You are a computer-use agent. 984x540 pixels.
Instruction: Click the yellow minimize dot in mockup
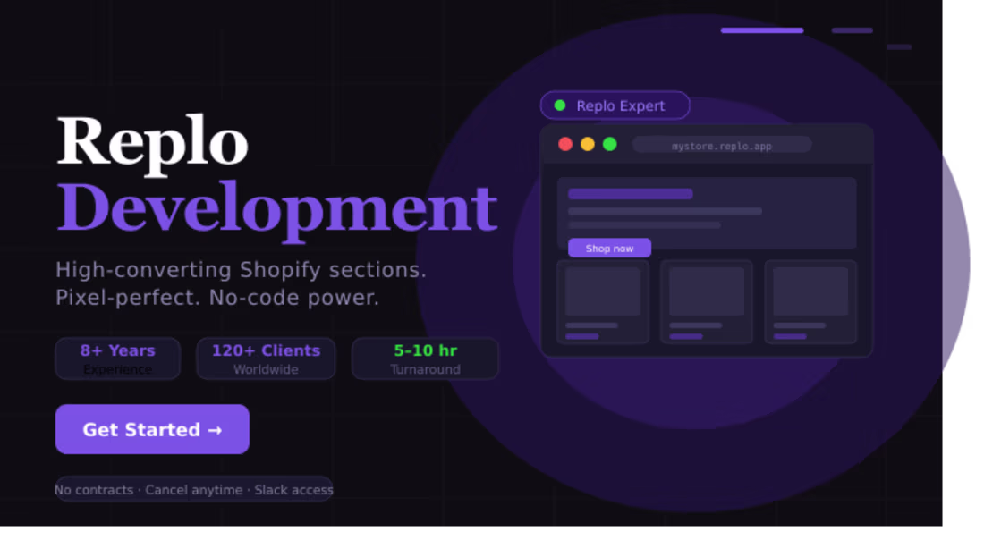(x=588, y=144)
